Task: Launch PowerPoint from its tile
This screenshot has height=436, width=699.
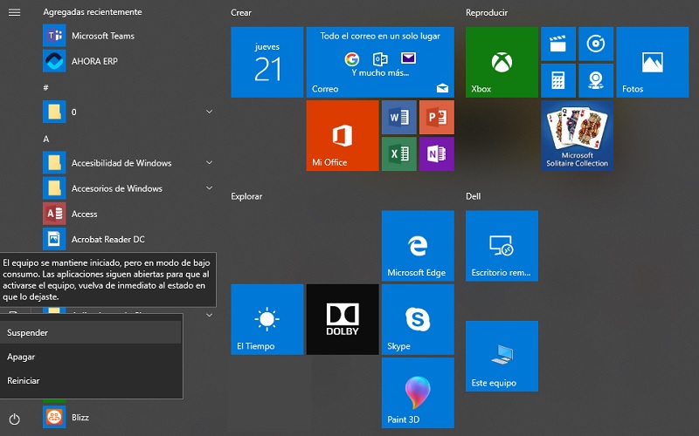Action: pyautogui.click(x=437, y=117)
